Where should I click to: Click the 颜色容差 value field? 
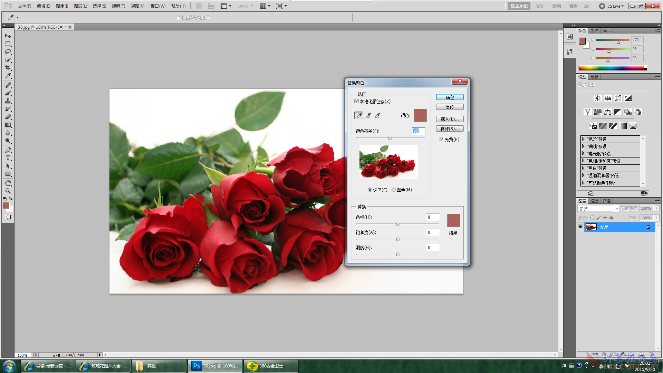point(418,131)
